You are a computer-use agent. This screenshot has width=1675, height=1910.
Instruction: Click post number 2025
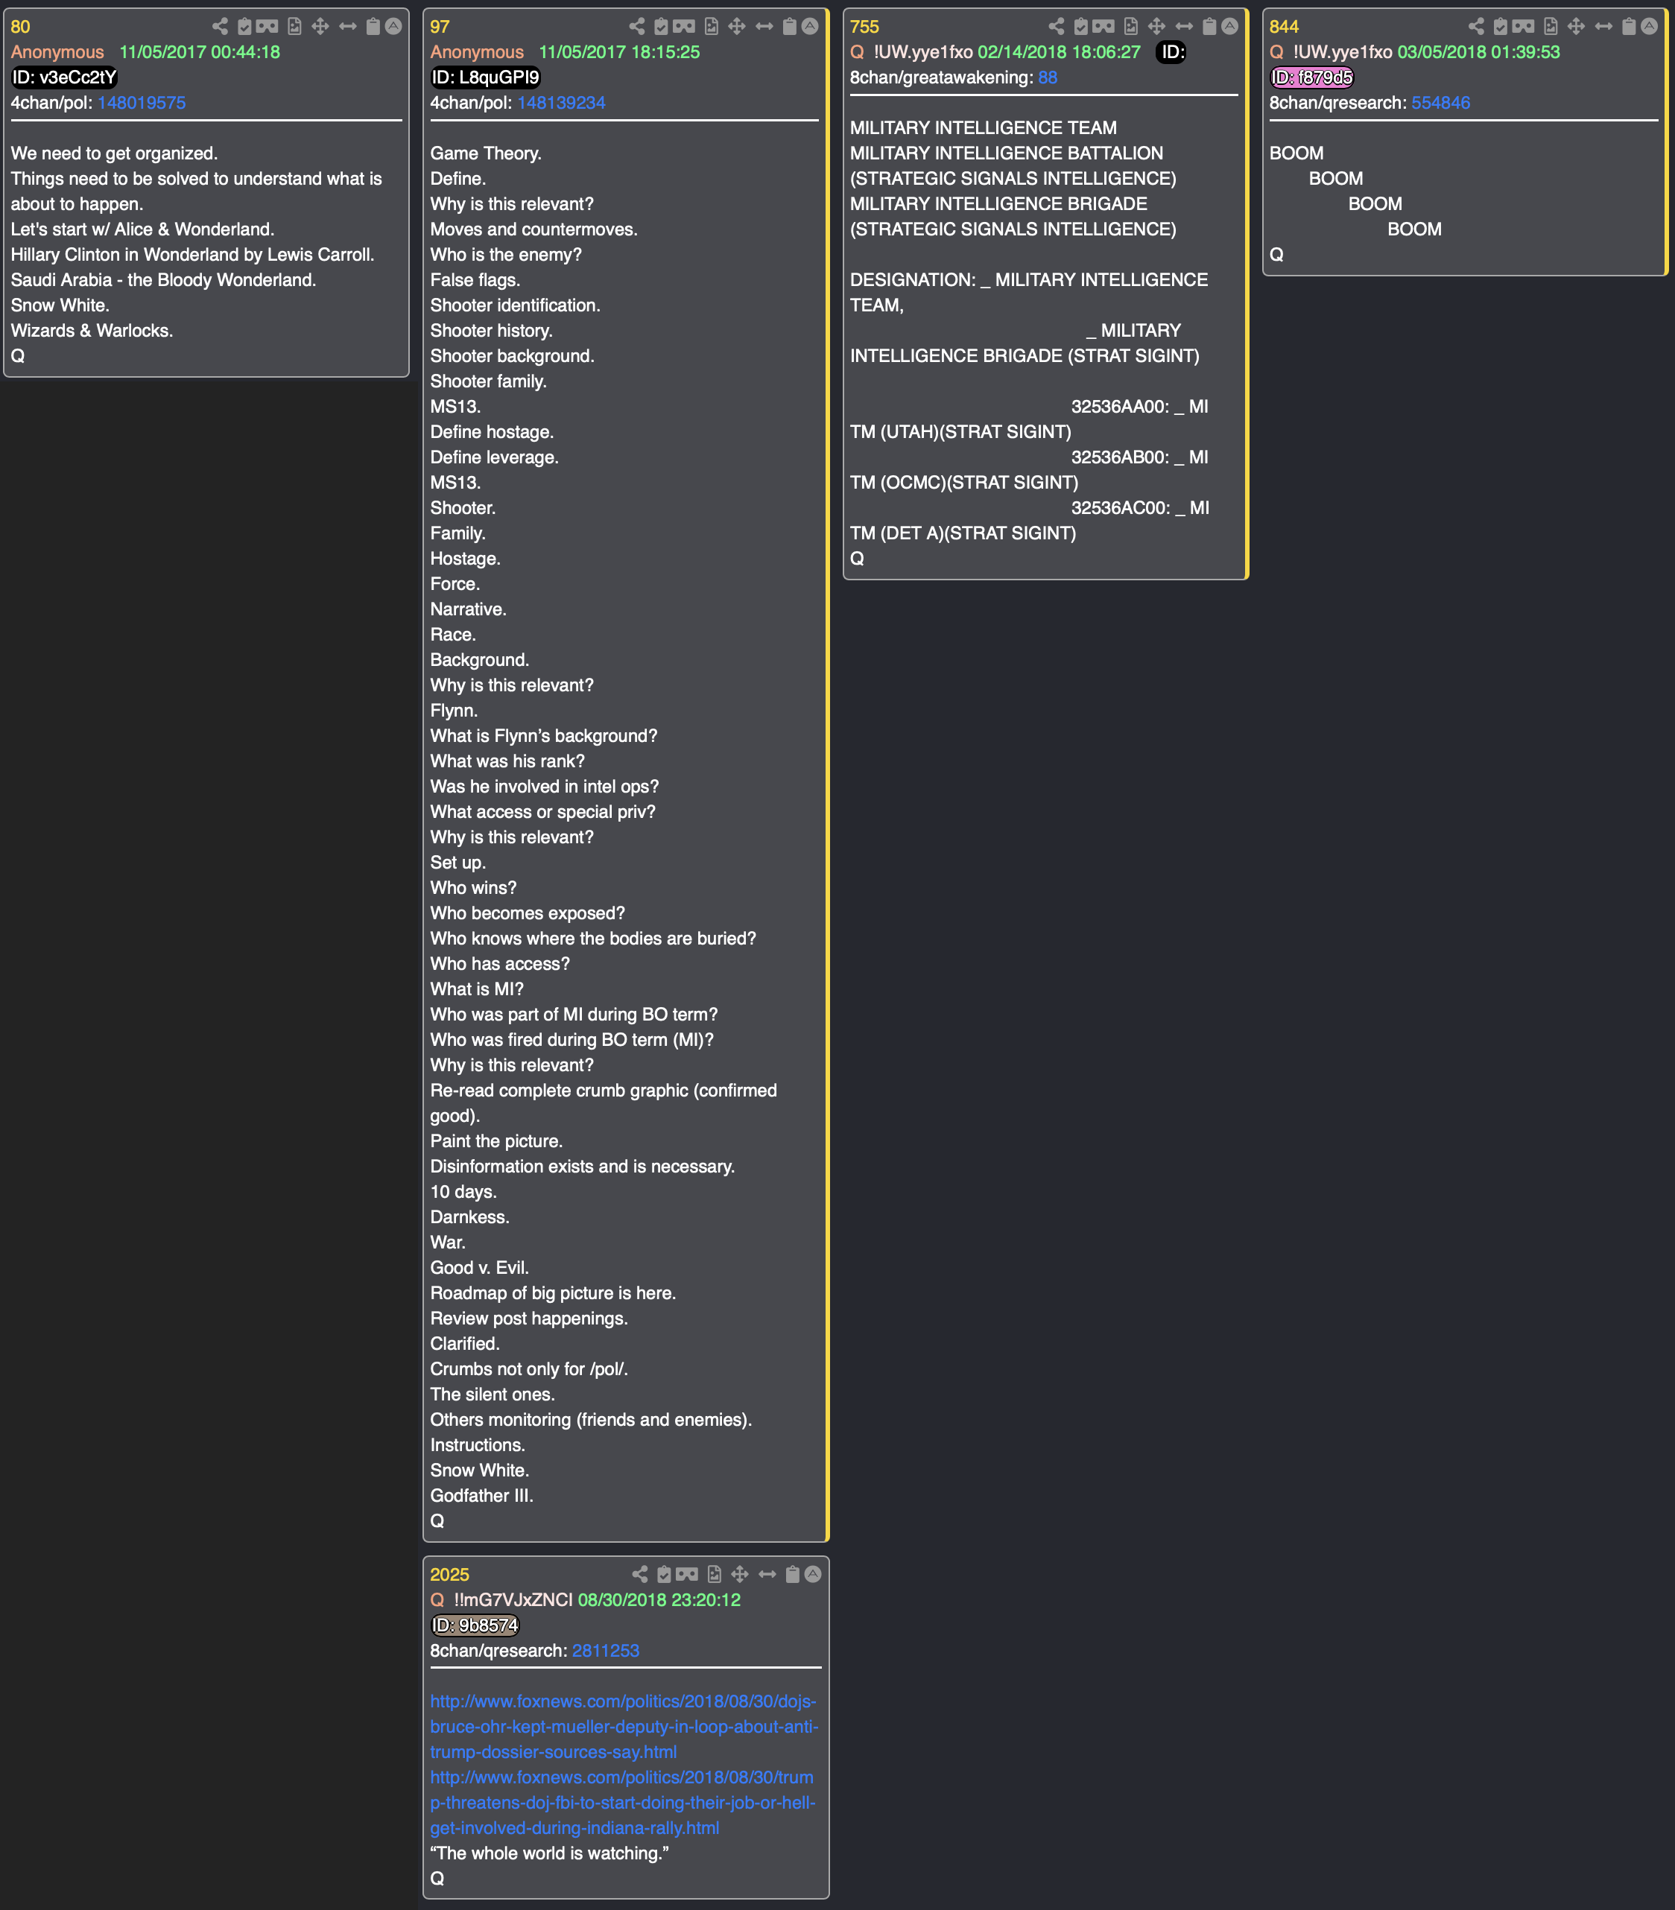(x=449, y=1576)
